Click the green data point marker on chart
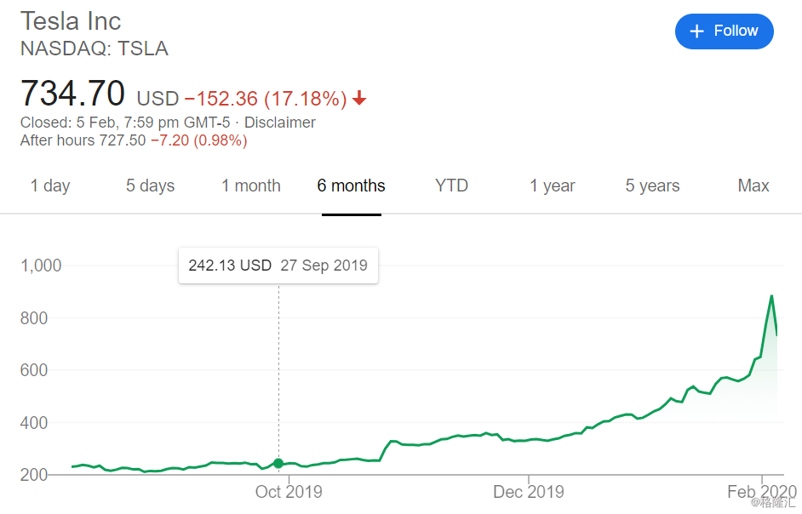Screen dimensions: 802x514 (278, 464)
